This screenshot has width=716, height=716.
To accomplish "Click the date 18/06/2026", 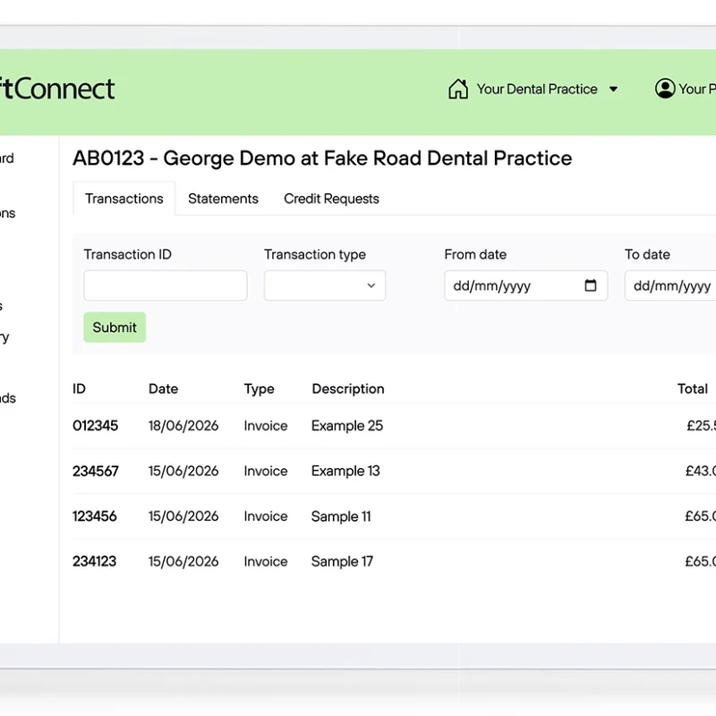I will point(183,426).
